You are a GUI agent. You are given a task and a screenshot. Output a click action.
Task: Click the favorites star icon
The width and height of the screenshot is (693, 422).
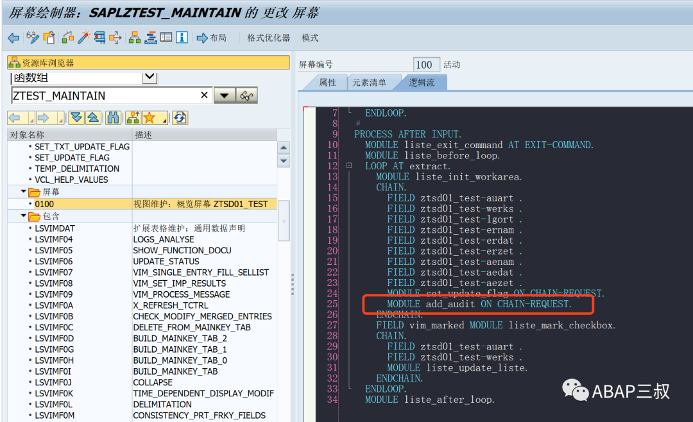(150, 118)
